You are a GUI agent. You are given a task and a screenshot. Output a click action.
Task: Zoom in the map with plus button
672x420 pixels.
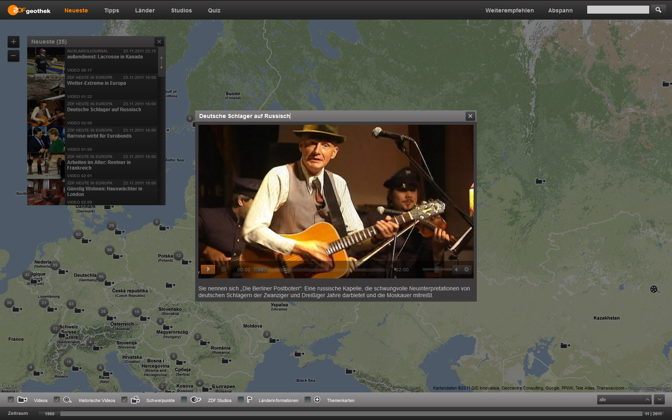pyautogui.click(x=13, y=42)
